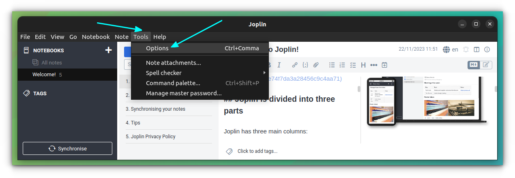Screen dimensions: 515x178
Task: View note properties info icon
Action: pyautogui.click(x=487, y=49)
